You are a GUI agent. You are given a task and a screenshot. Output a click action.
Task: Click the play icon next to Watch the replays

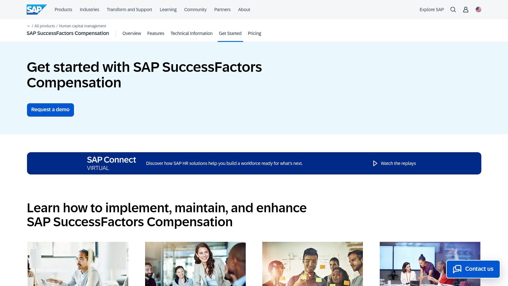tap(375, 163)
